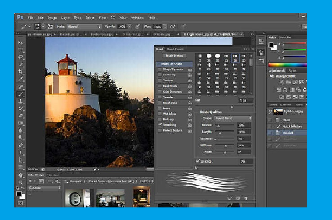332x220 pixels.
Task: Enable Protect Texture checkbox
Action: pos(160,131)
